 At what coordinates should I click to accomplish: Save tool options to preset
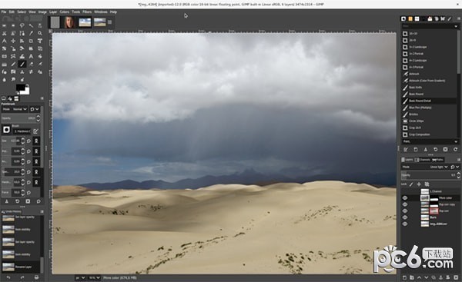click(6, 201)
